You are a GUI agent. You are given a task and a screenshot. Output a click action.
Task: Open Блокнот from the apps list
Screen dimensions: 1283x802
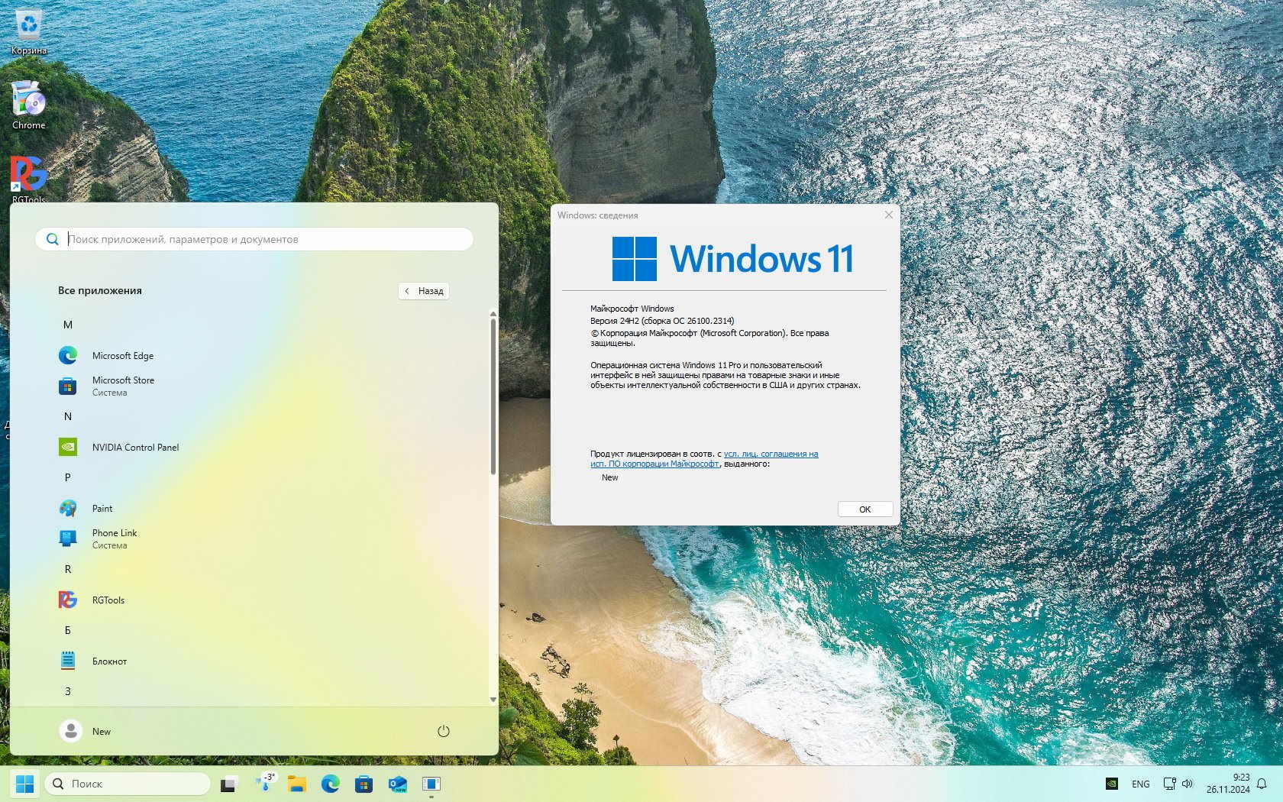point(109,661)
